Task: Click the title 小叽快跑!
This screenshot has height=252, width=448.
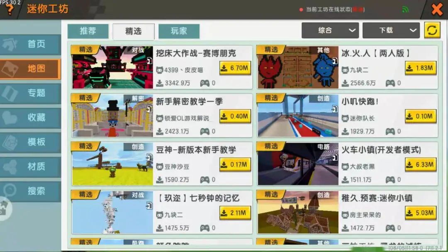Action: pos(360,101)
